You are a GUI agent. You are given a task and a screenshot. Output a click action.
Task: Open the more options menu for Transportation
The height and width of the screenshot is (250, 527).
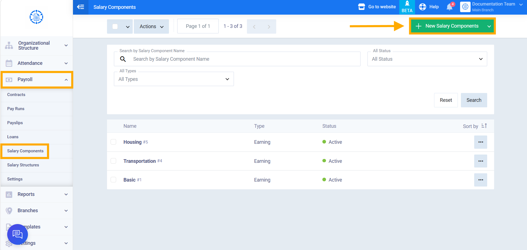click(x=481, y=161)
